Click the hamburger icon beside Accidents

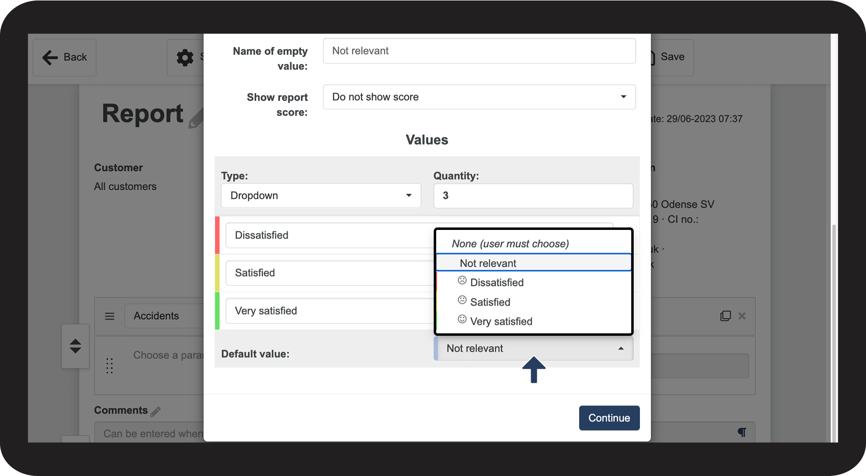[110, 316]
